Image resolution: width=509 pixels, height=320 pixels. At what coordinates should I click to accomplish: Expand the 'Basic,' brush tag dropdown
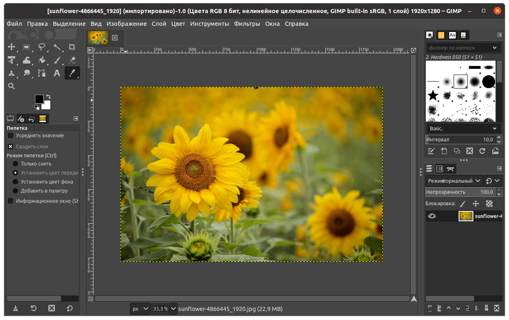(x=463, y=129)
